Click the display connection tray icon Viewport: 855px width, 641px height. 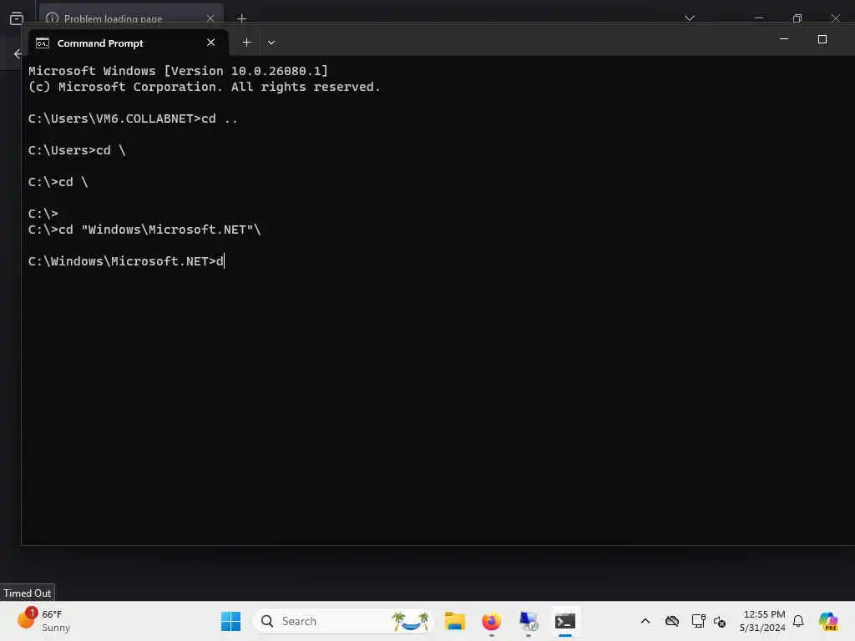698,621
